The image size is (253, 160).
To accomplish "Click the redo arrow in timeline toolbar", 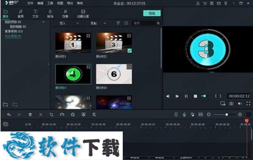I will [x=19, y=115].
